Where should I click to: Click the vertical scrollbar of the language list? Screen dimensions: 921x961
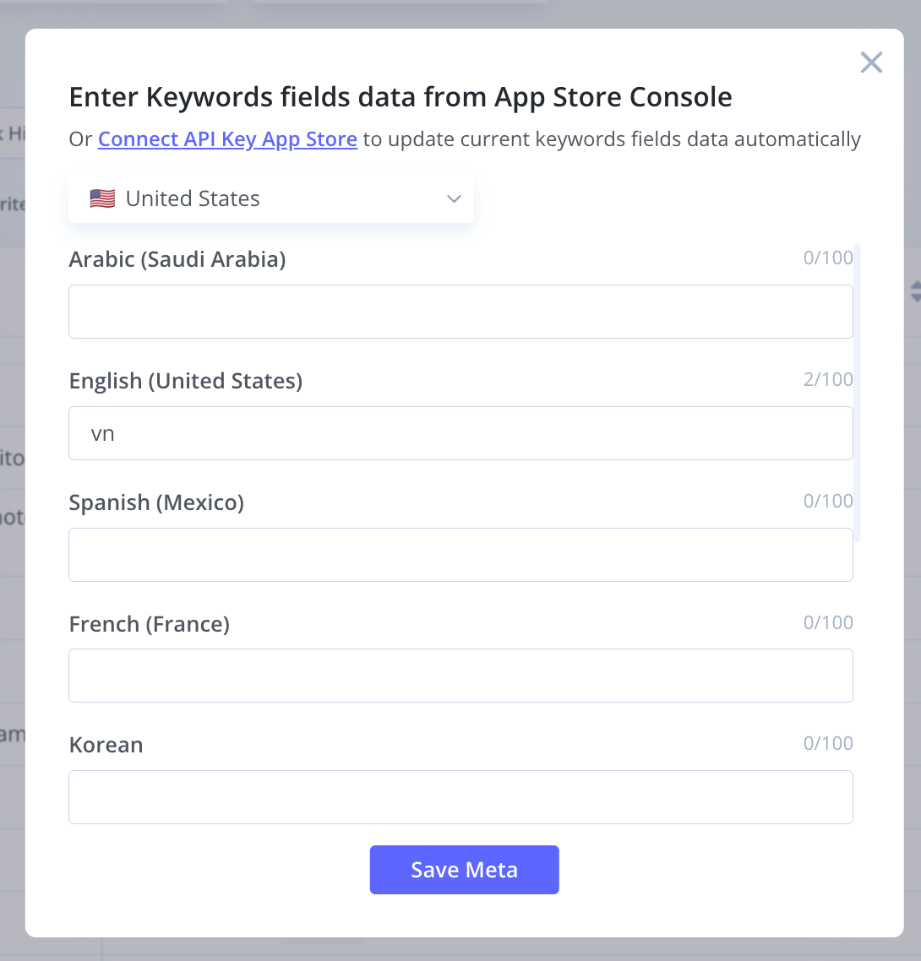click(858, 393)
